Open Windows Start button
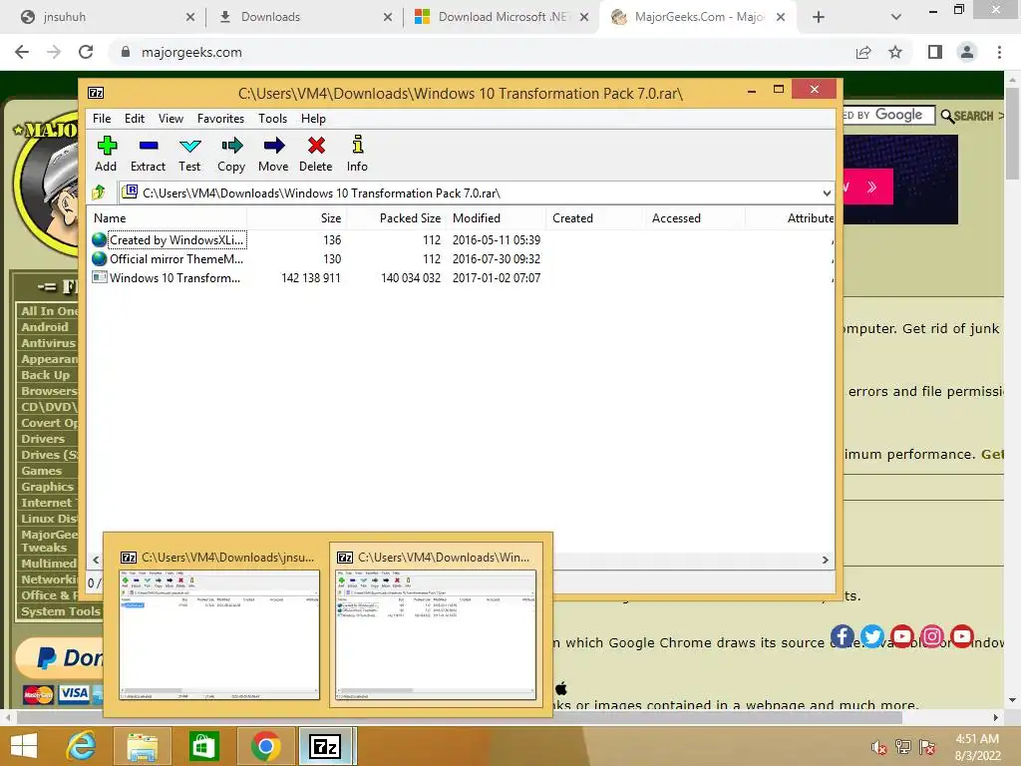The height and width of the screenshot is (766, 1021). [x=24, y=746]
